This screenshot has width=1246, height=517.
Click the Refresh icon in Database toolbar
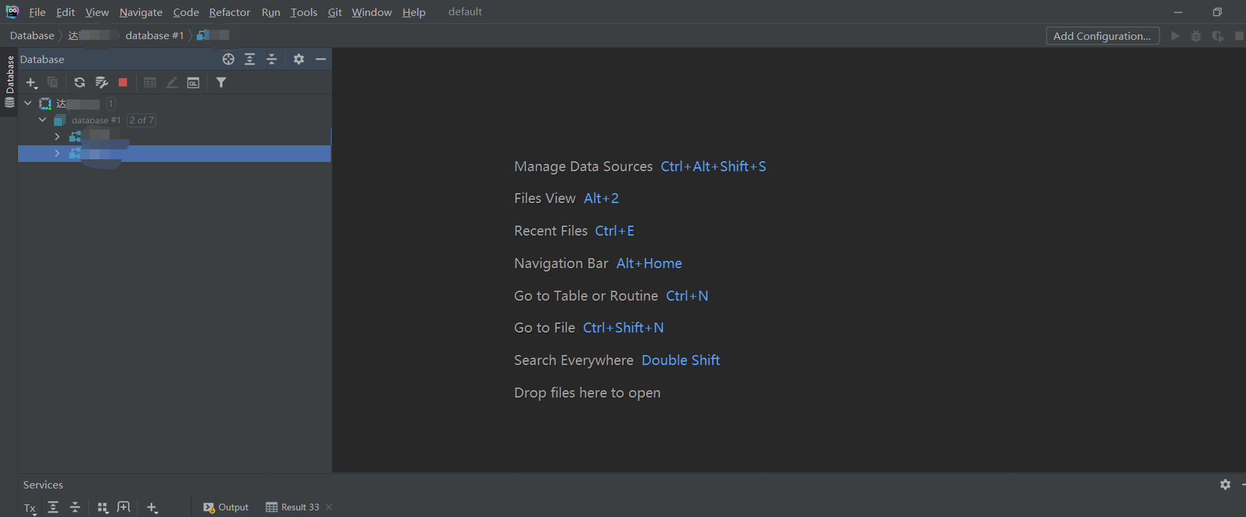(80, 82)
